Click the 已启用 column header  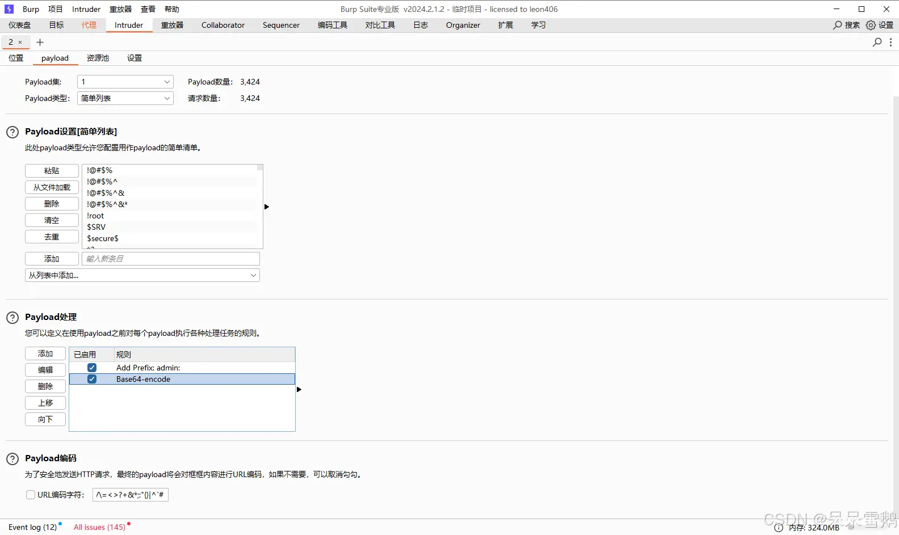(x=91, y=355)
